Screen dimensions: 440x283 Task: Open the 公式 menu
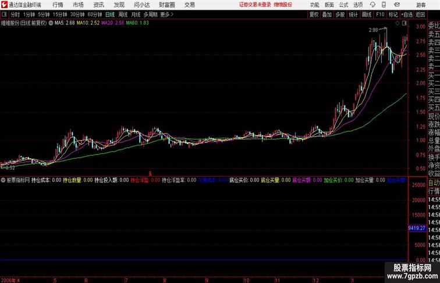tap(343, 5)
